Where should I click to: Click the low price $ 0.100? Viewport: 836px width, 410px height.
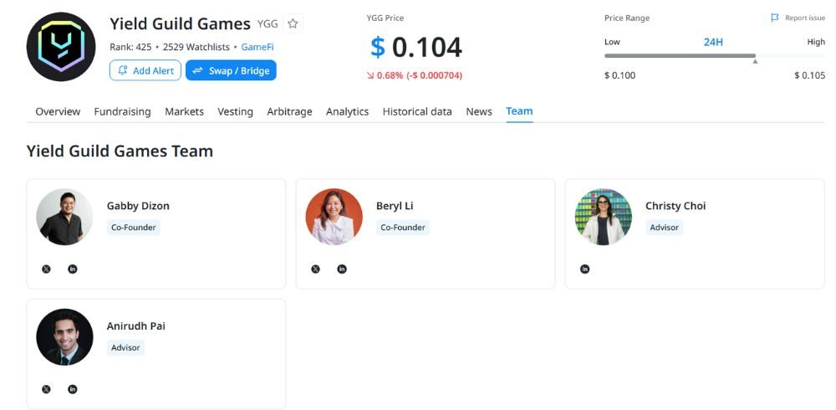tap(619, 75)
